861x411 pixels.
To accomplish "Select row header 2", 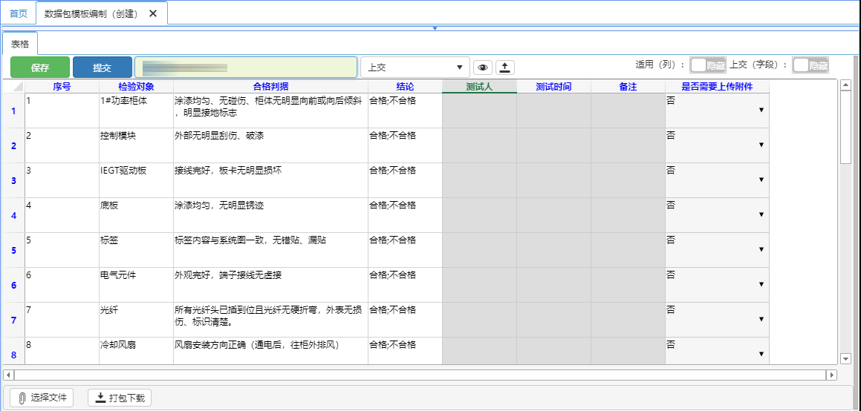I will pyautogui.click(x=13, y=145).
